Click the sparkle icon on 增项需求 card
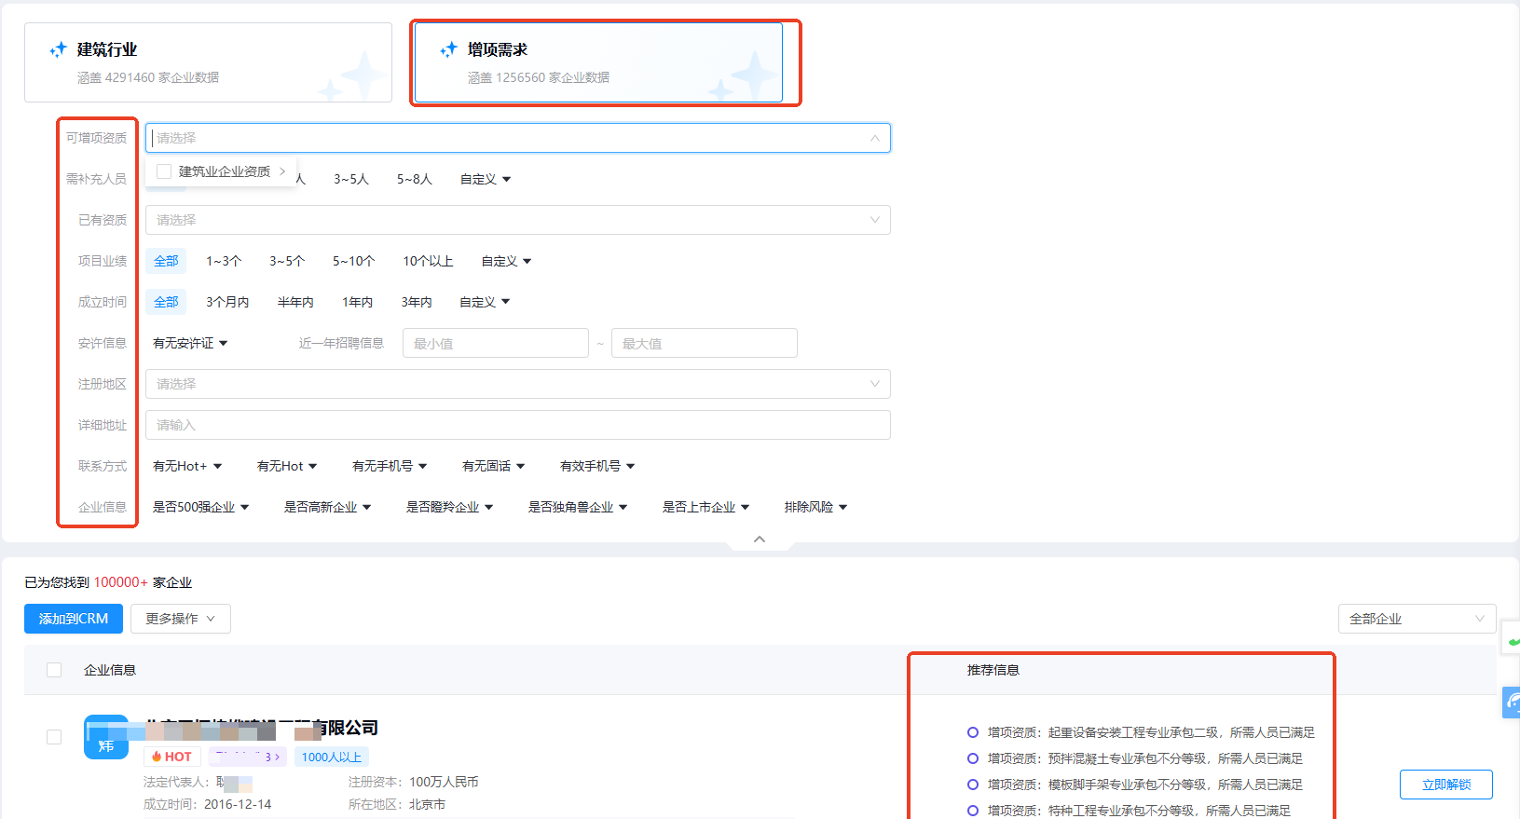Viewport: 1520px width, 819px height. click(448, 49)
